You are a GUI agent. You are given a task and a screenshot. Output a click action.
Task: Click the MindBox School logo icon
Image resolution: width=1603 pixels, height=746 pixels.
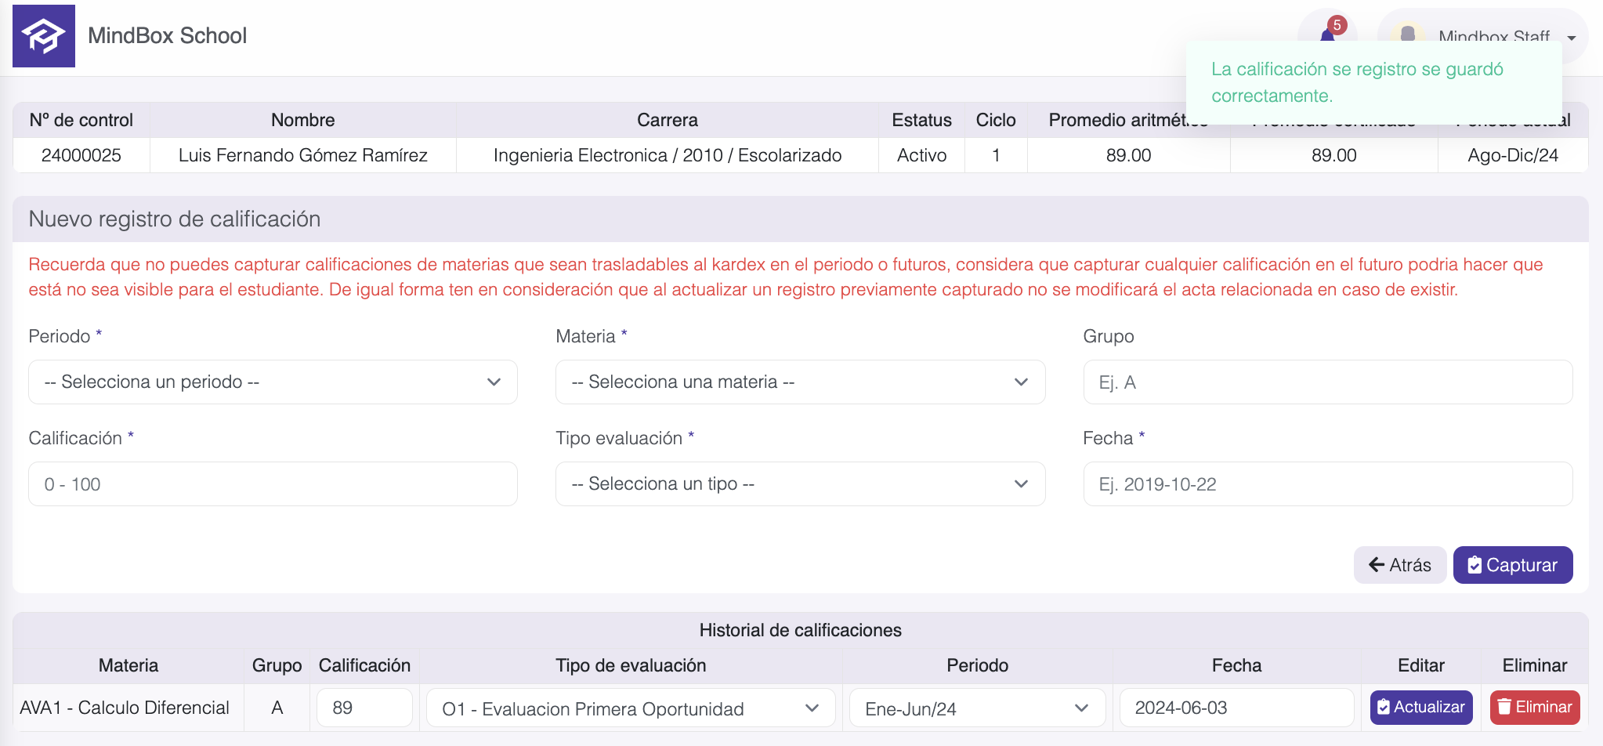pos(44,36)
